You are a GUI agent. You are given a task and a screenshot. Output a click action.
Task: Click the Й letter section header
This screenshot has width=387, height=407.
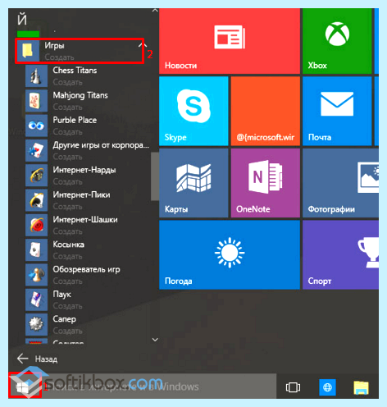(x=22, y=20)
